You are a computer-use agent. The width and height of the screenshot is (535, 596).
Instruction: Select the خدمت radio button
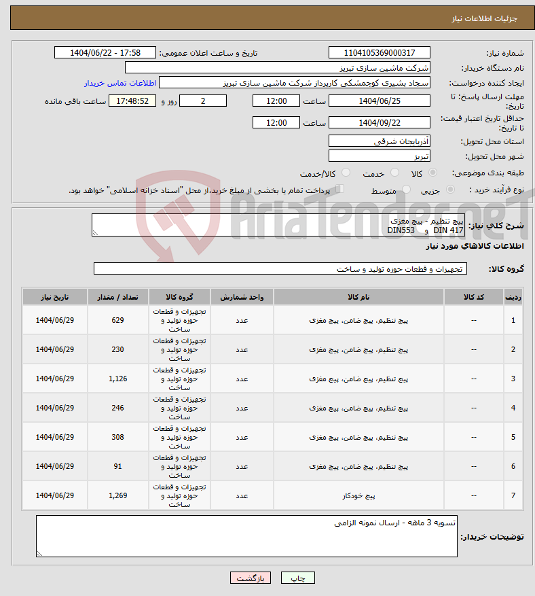[x=395, y=173]
